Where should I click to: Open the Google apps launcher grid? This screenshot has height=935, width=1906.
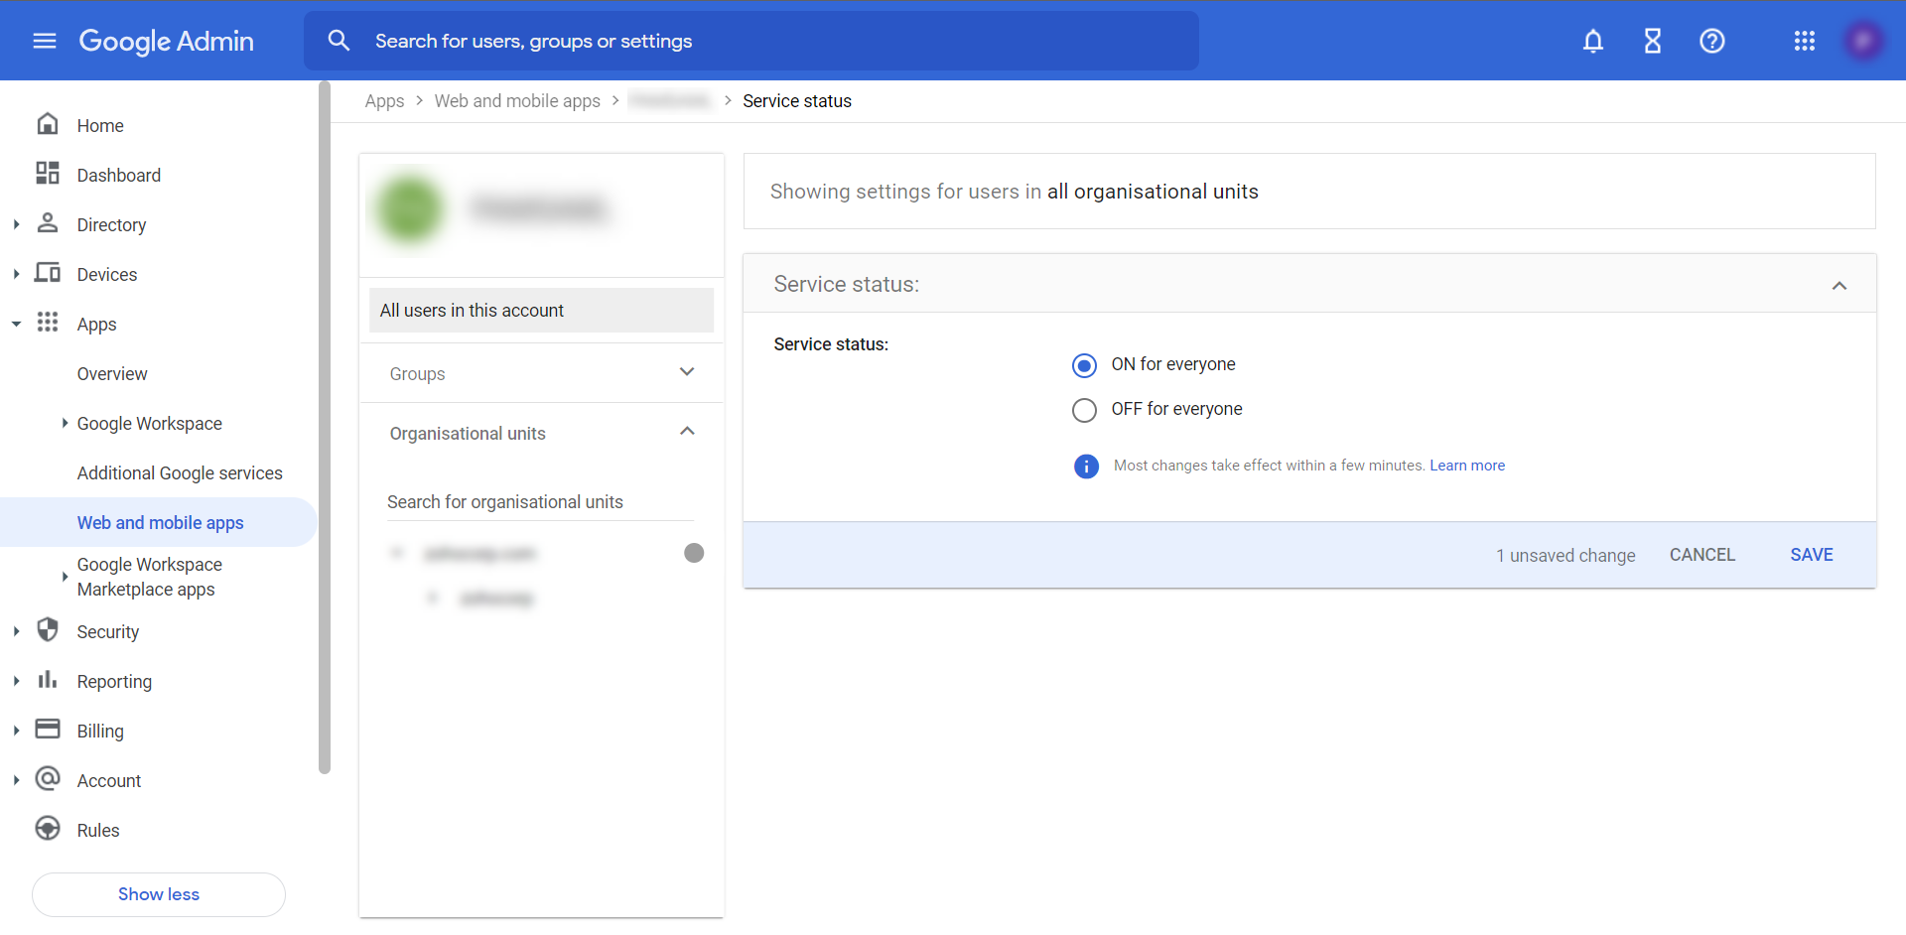point(1805,41)
